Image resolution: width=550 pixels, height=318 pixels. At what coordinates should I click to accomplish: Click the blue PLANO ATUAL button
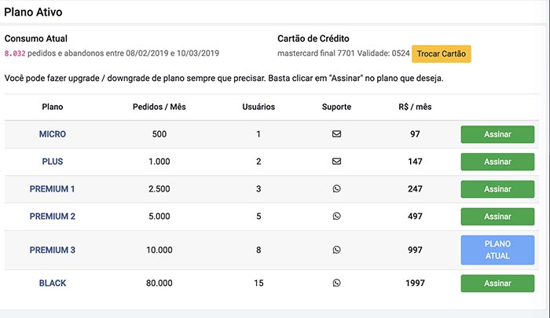pyautogui.click(x=497, y=250)
